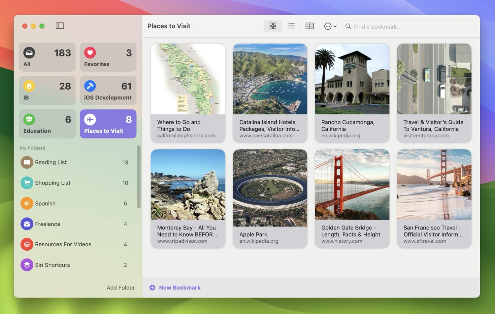This screenshot has width=495, height=314.
Task: Click the Add Folder button
Action: [120, 288]
